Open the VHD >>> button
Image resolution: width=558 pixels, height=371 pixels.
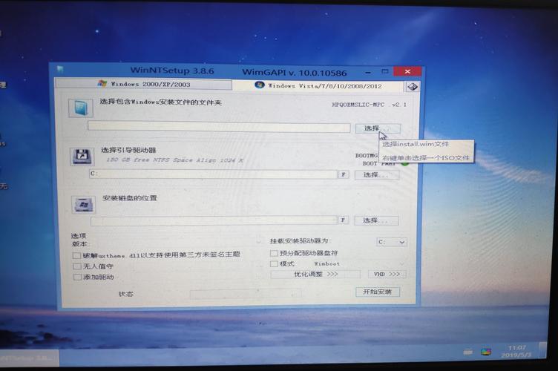[x=387, y=275]
